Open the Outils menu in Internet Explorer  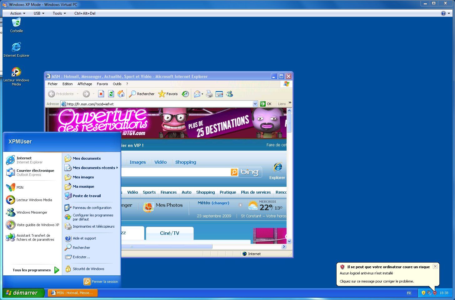(x=117, y=84)
